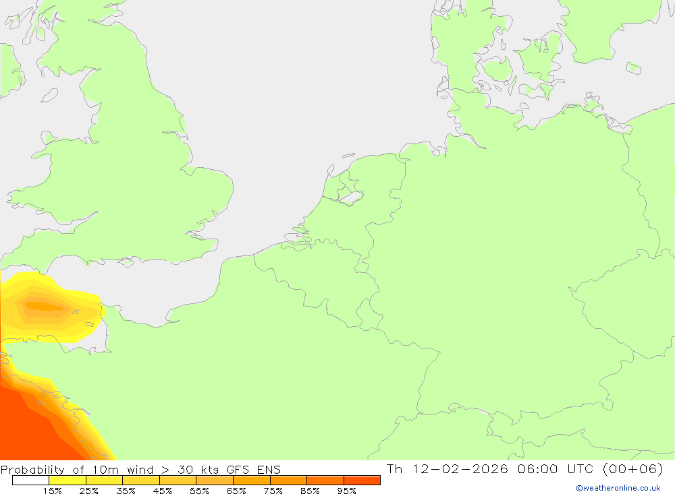
Task: Click the orange core of the Channel wind patch
Action: pos(44,306)
